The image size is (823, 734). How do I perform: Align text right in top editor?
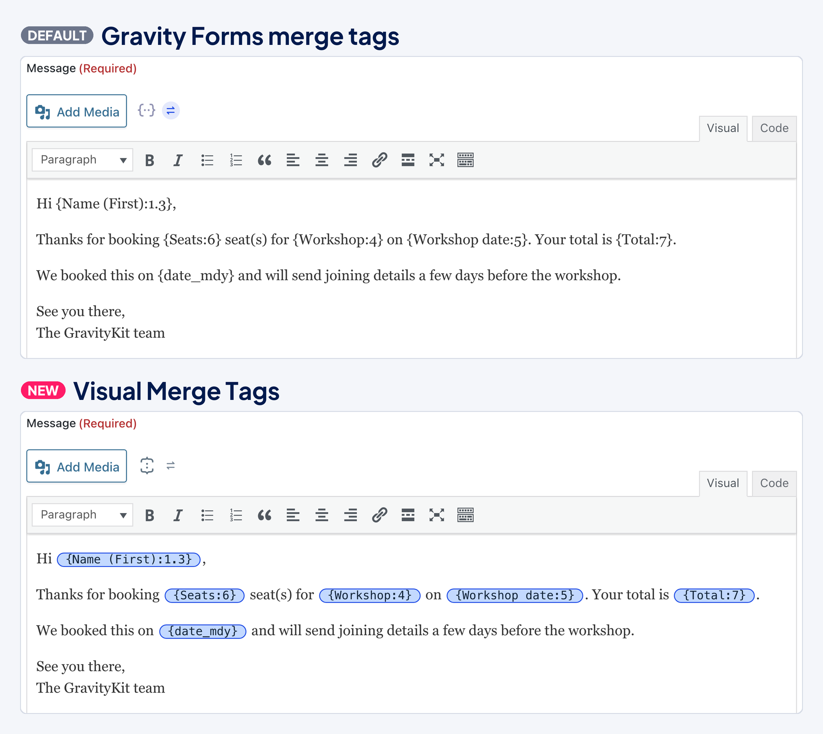[351, 160]
